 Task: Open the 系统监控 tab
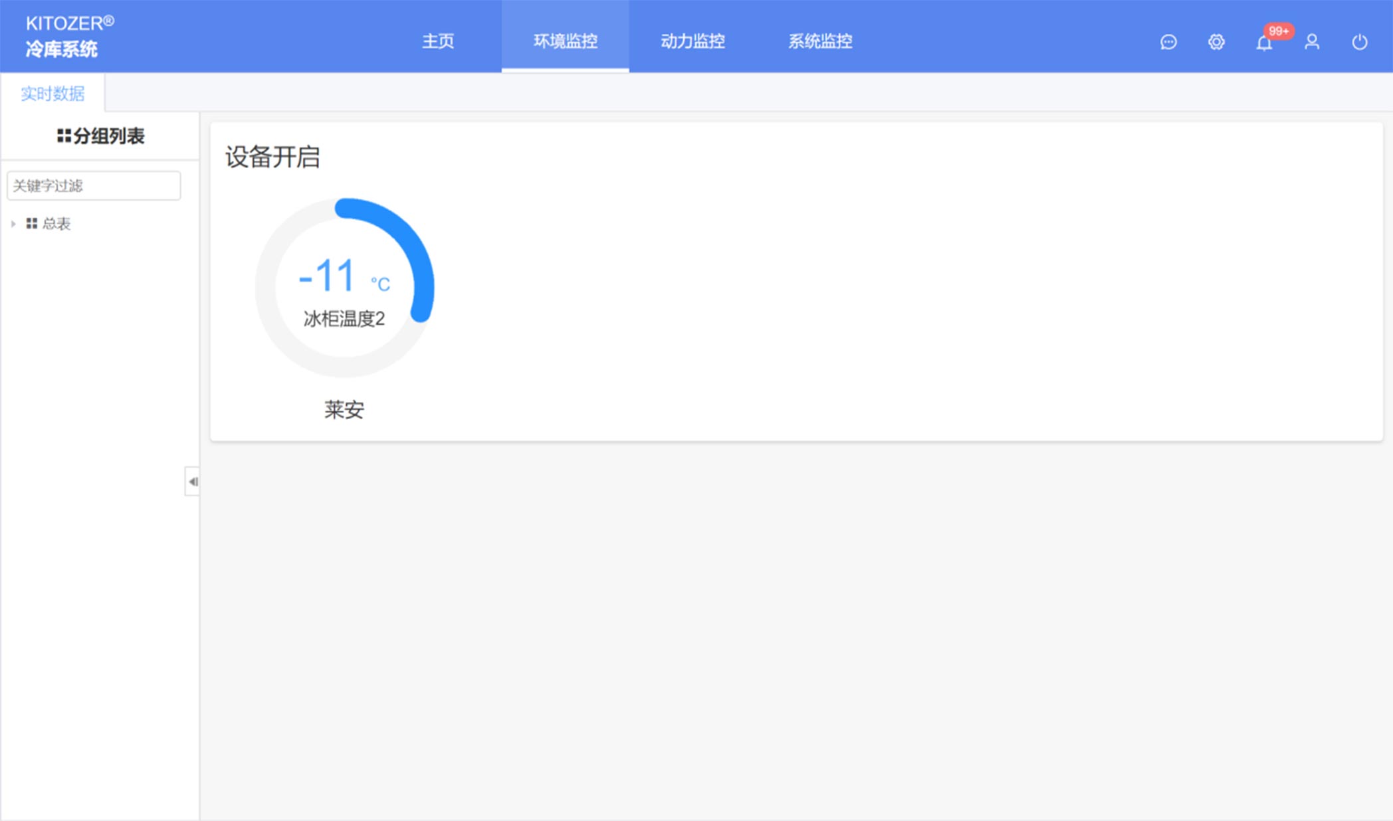pos(820,41)
